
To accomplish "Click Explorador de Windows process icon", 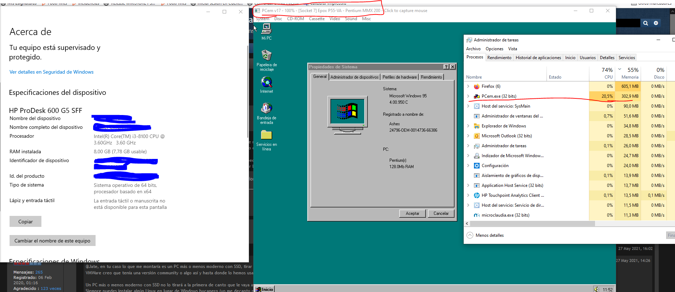I will 477,126.
